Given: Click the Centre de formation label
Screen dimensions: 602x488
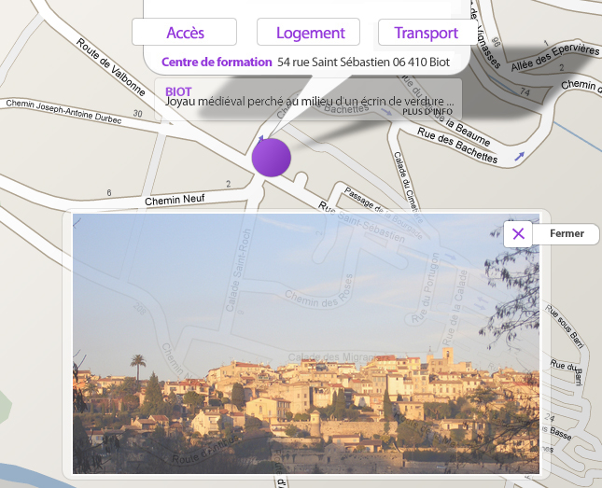Looking at the screenshot, I should [x=217, y=63].
